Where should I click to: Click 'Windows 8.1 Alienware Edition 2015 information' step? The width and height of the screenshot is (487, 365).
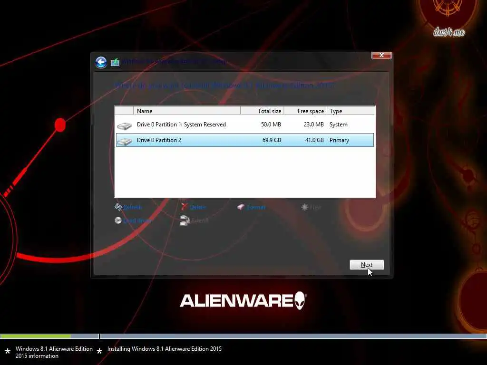point(54,352)
